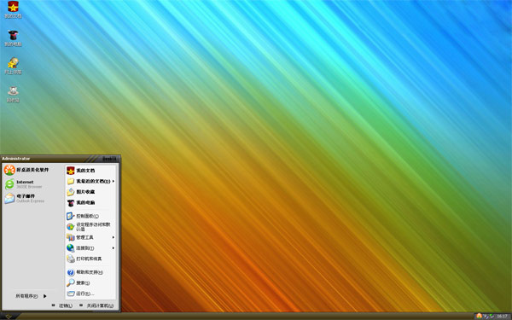The width and height of the screenshot is (512, 320).
Task: Open Internet 360SE Browser in start menu
Action: coord(24,184)
